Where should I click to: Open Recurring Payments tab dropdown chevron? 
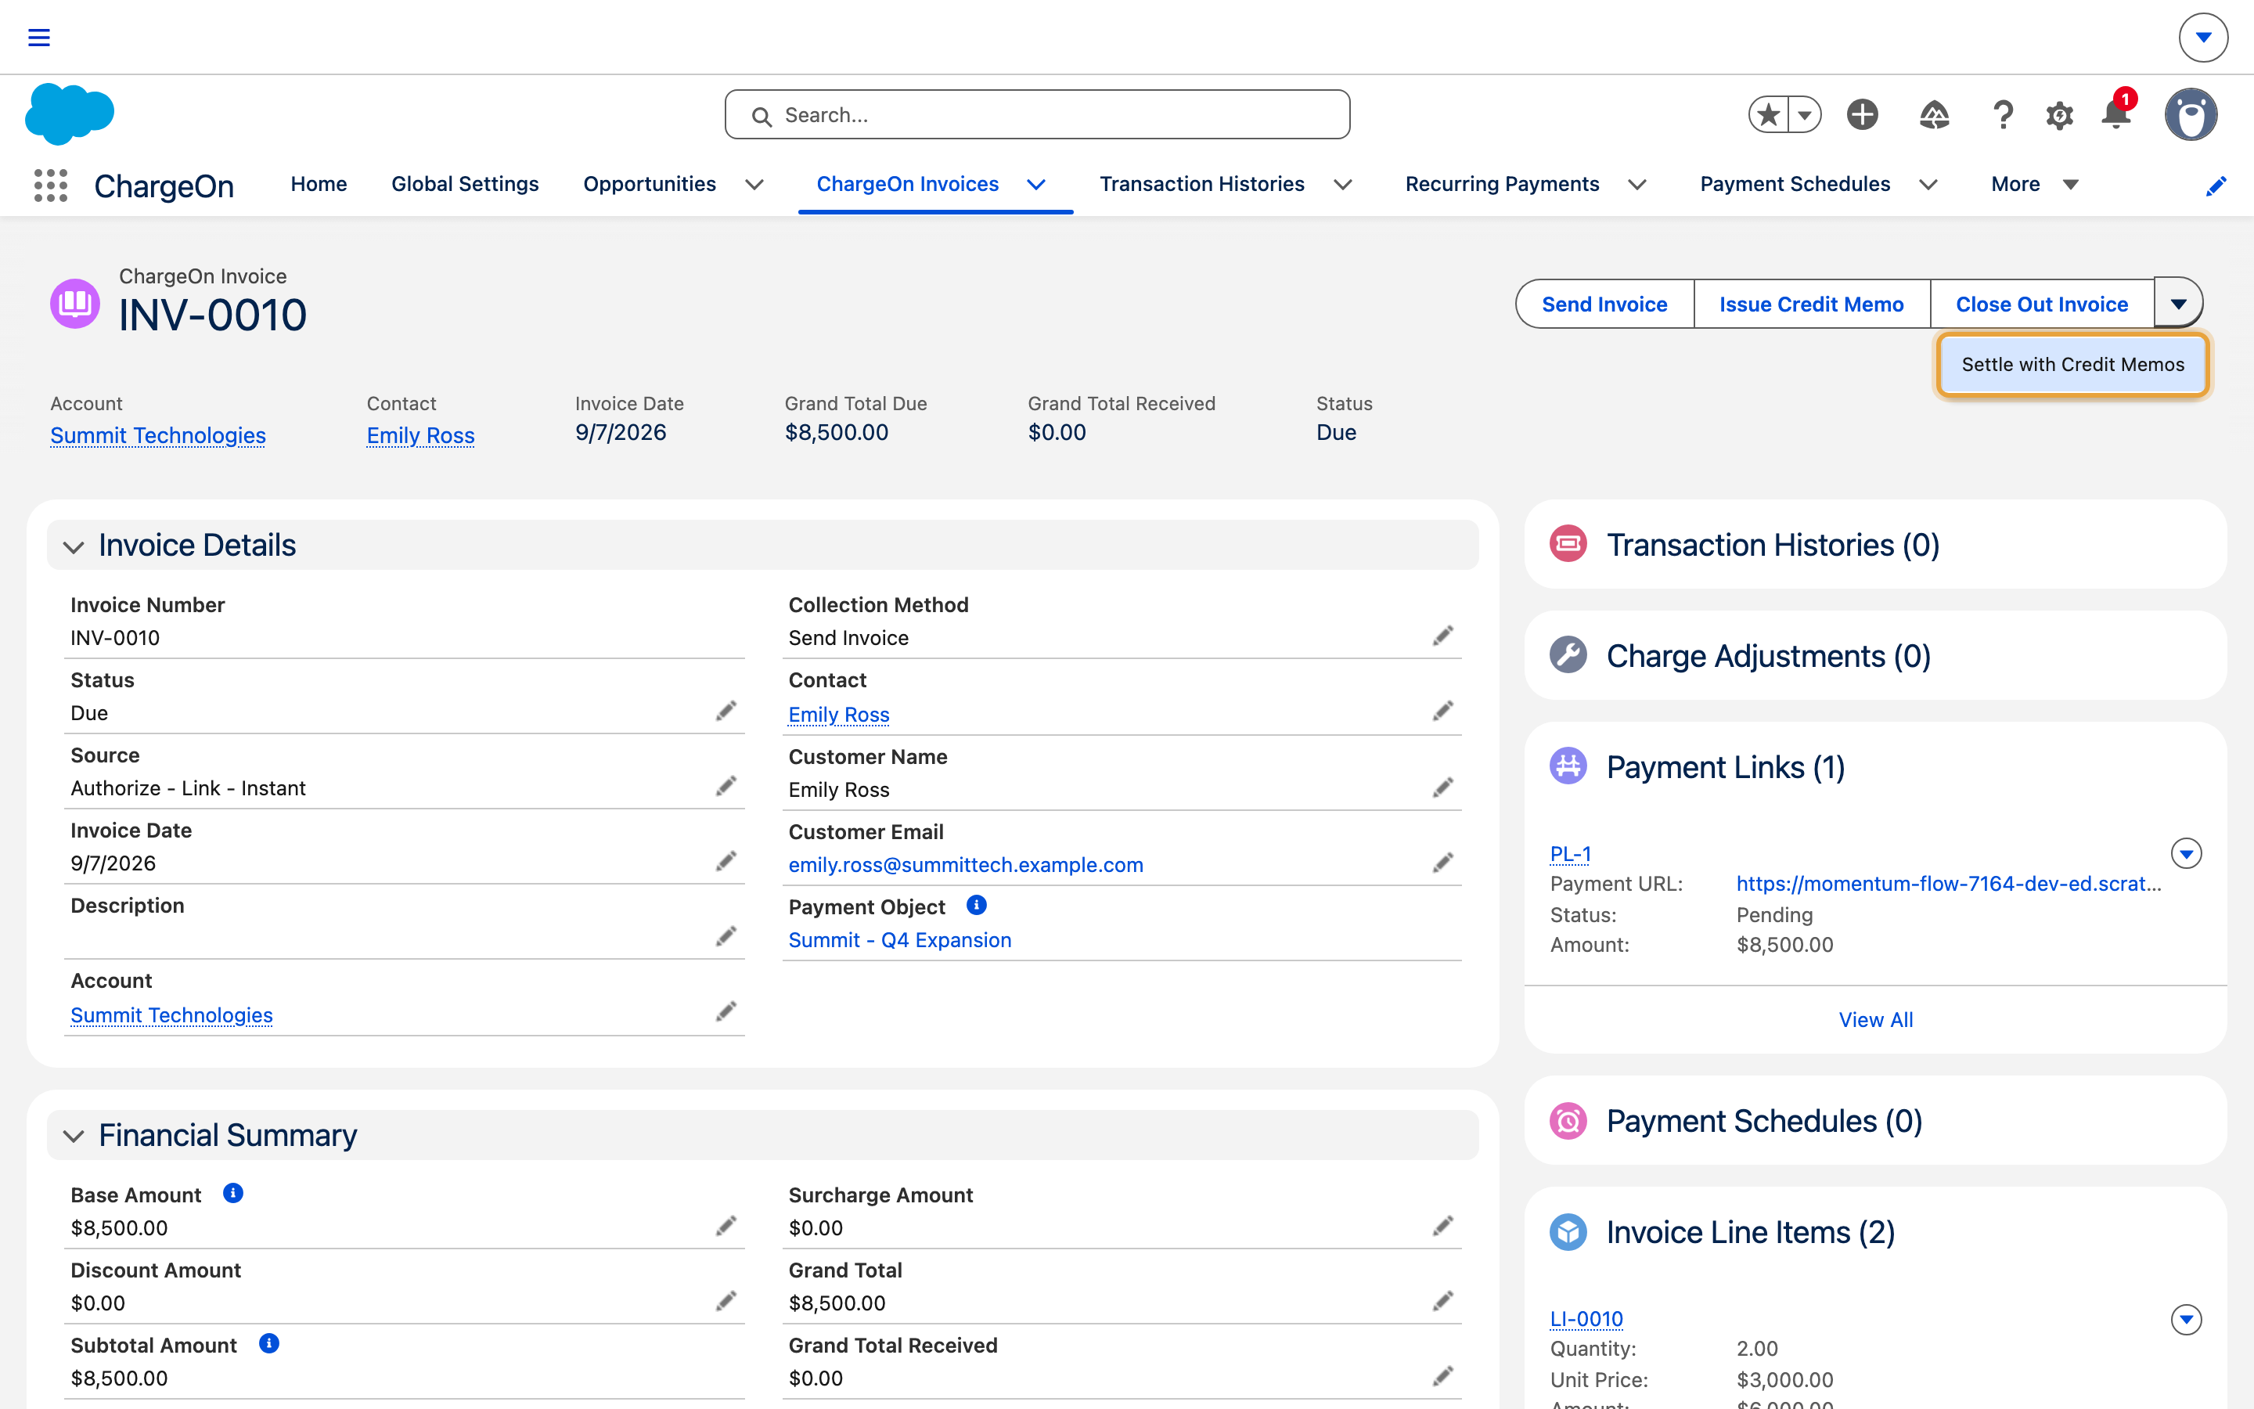point(1637,185)
